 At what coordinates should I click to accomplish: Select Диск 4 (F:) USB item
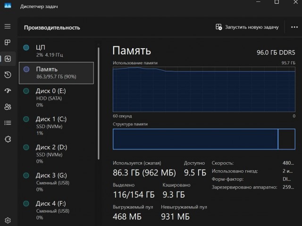[57, 210]
